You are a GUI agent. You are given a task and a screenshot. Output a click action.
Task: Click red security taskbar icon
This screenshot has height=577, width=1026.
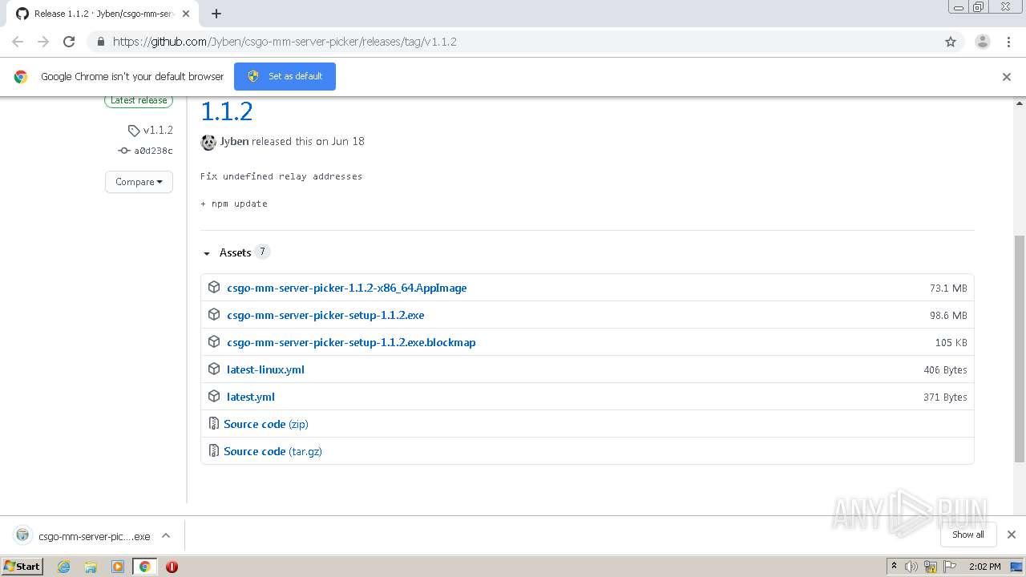coord(172,567)
